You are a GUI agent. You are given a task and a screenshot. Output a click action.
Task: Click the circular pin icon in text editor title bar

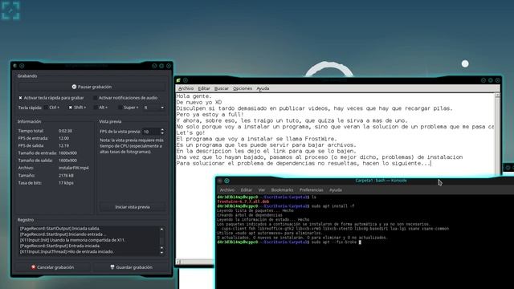coord(186,80)
